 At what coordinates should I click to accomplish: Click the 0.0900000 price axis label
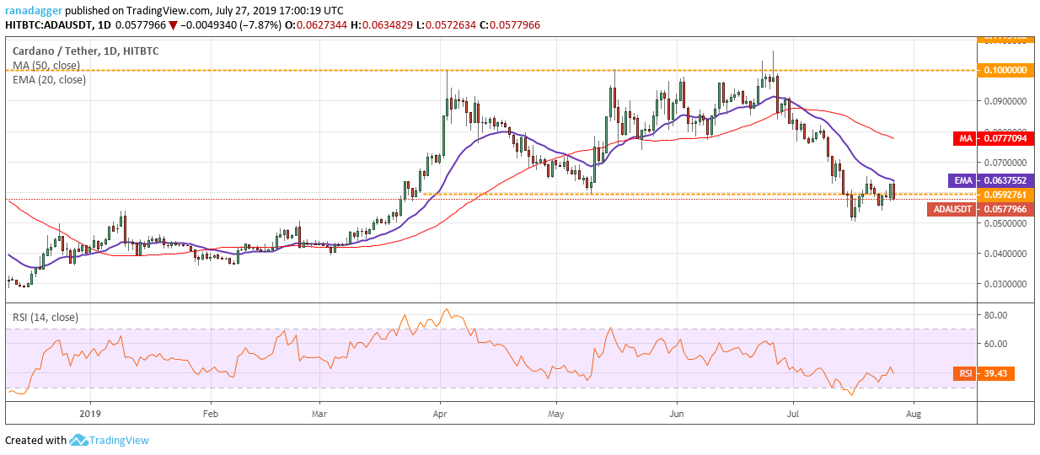[1004, 101]
